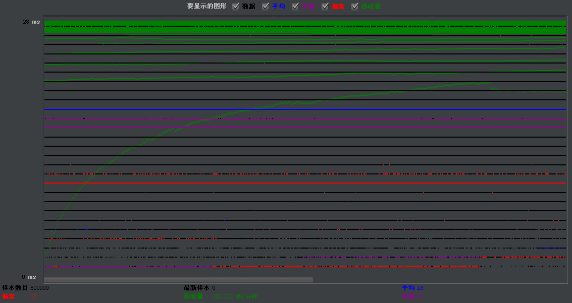Image resolution: width=572 pixels, height=303 pixels.
Task: Click the 要显示的图形 heading label
Action: (206, 6)
